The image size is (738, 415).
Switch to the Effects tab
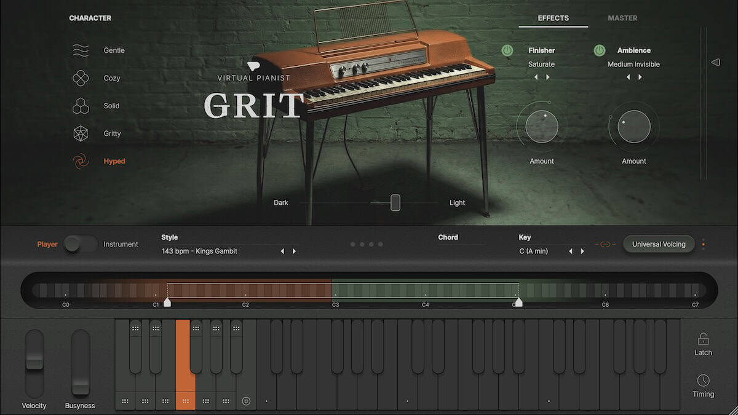click(x=553, y=18)
